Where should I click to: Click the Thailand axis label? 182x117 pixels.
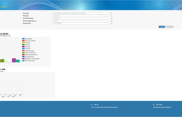[x=14, y=96]
